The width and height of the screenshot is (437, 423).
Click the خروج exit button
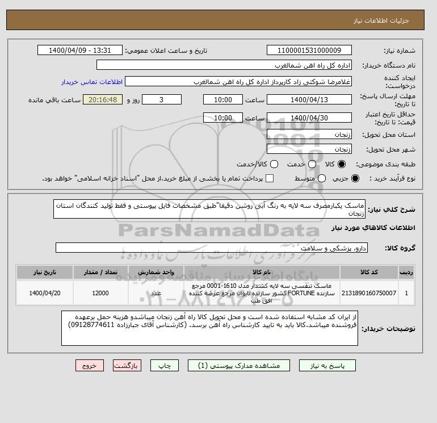(90, 365)
